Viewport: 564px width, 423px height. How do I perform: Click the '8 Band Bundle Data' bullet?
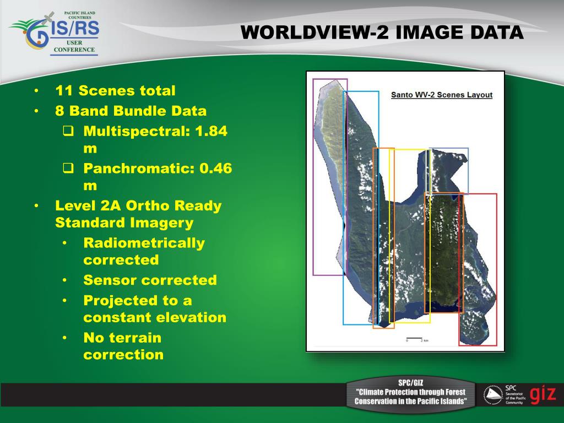pos(131,110)
